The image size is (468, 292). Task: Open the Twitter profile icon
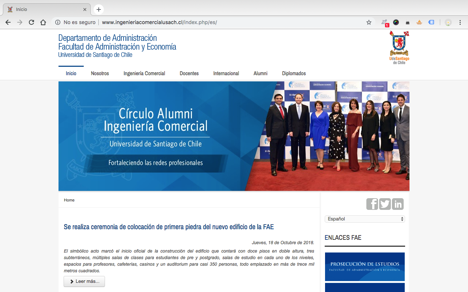tap(385, 204)
